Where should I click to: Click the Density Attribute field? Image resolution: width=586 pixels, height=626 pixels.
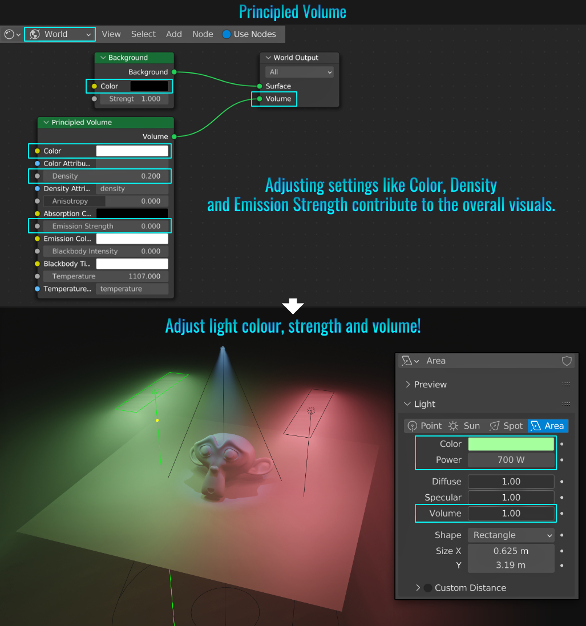[132, 188]
